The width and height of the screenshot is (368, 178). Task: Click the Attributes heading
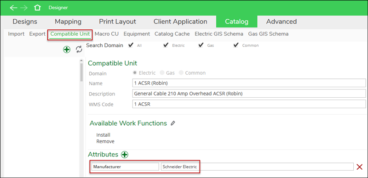click(x=103, y=154)
